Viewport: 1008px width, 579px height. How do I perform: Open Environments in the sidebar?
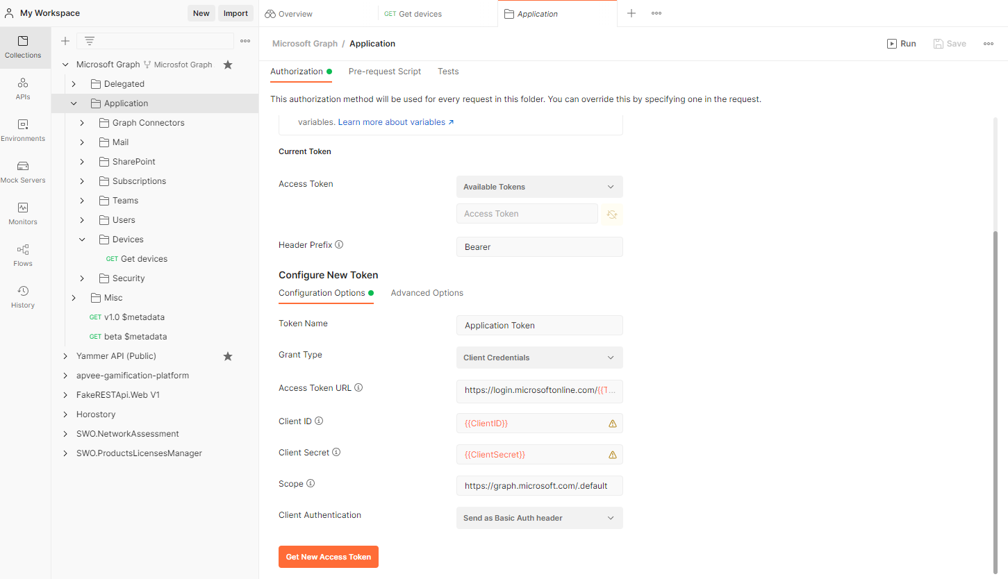[x=23, y=130]
